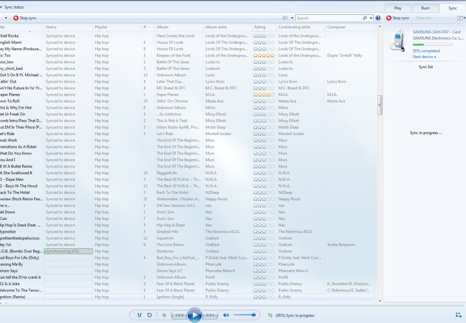Viewport: 466px width, 323px height.
Task: Click the rating stars for Greatest Hits
Action: (x=264, y=232)
